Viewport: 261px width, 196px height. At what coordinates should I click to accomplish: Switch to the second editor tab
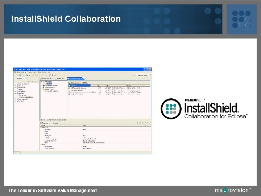pyautogui.click(x=60, y=78)
